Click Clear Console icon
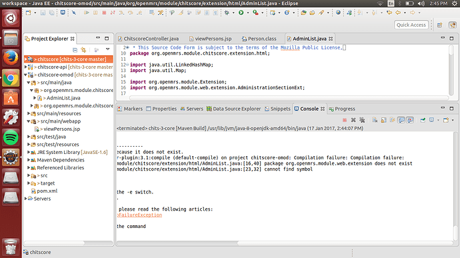460x258 pixels. coord(375,120)
